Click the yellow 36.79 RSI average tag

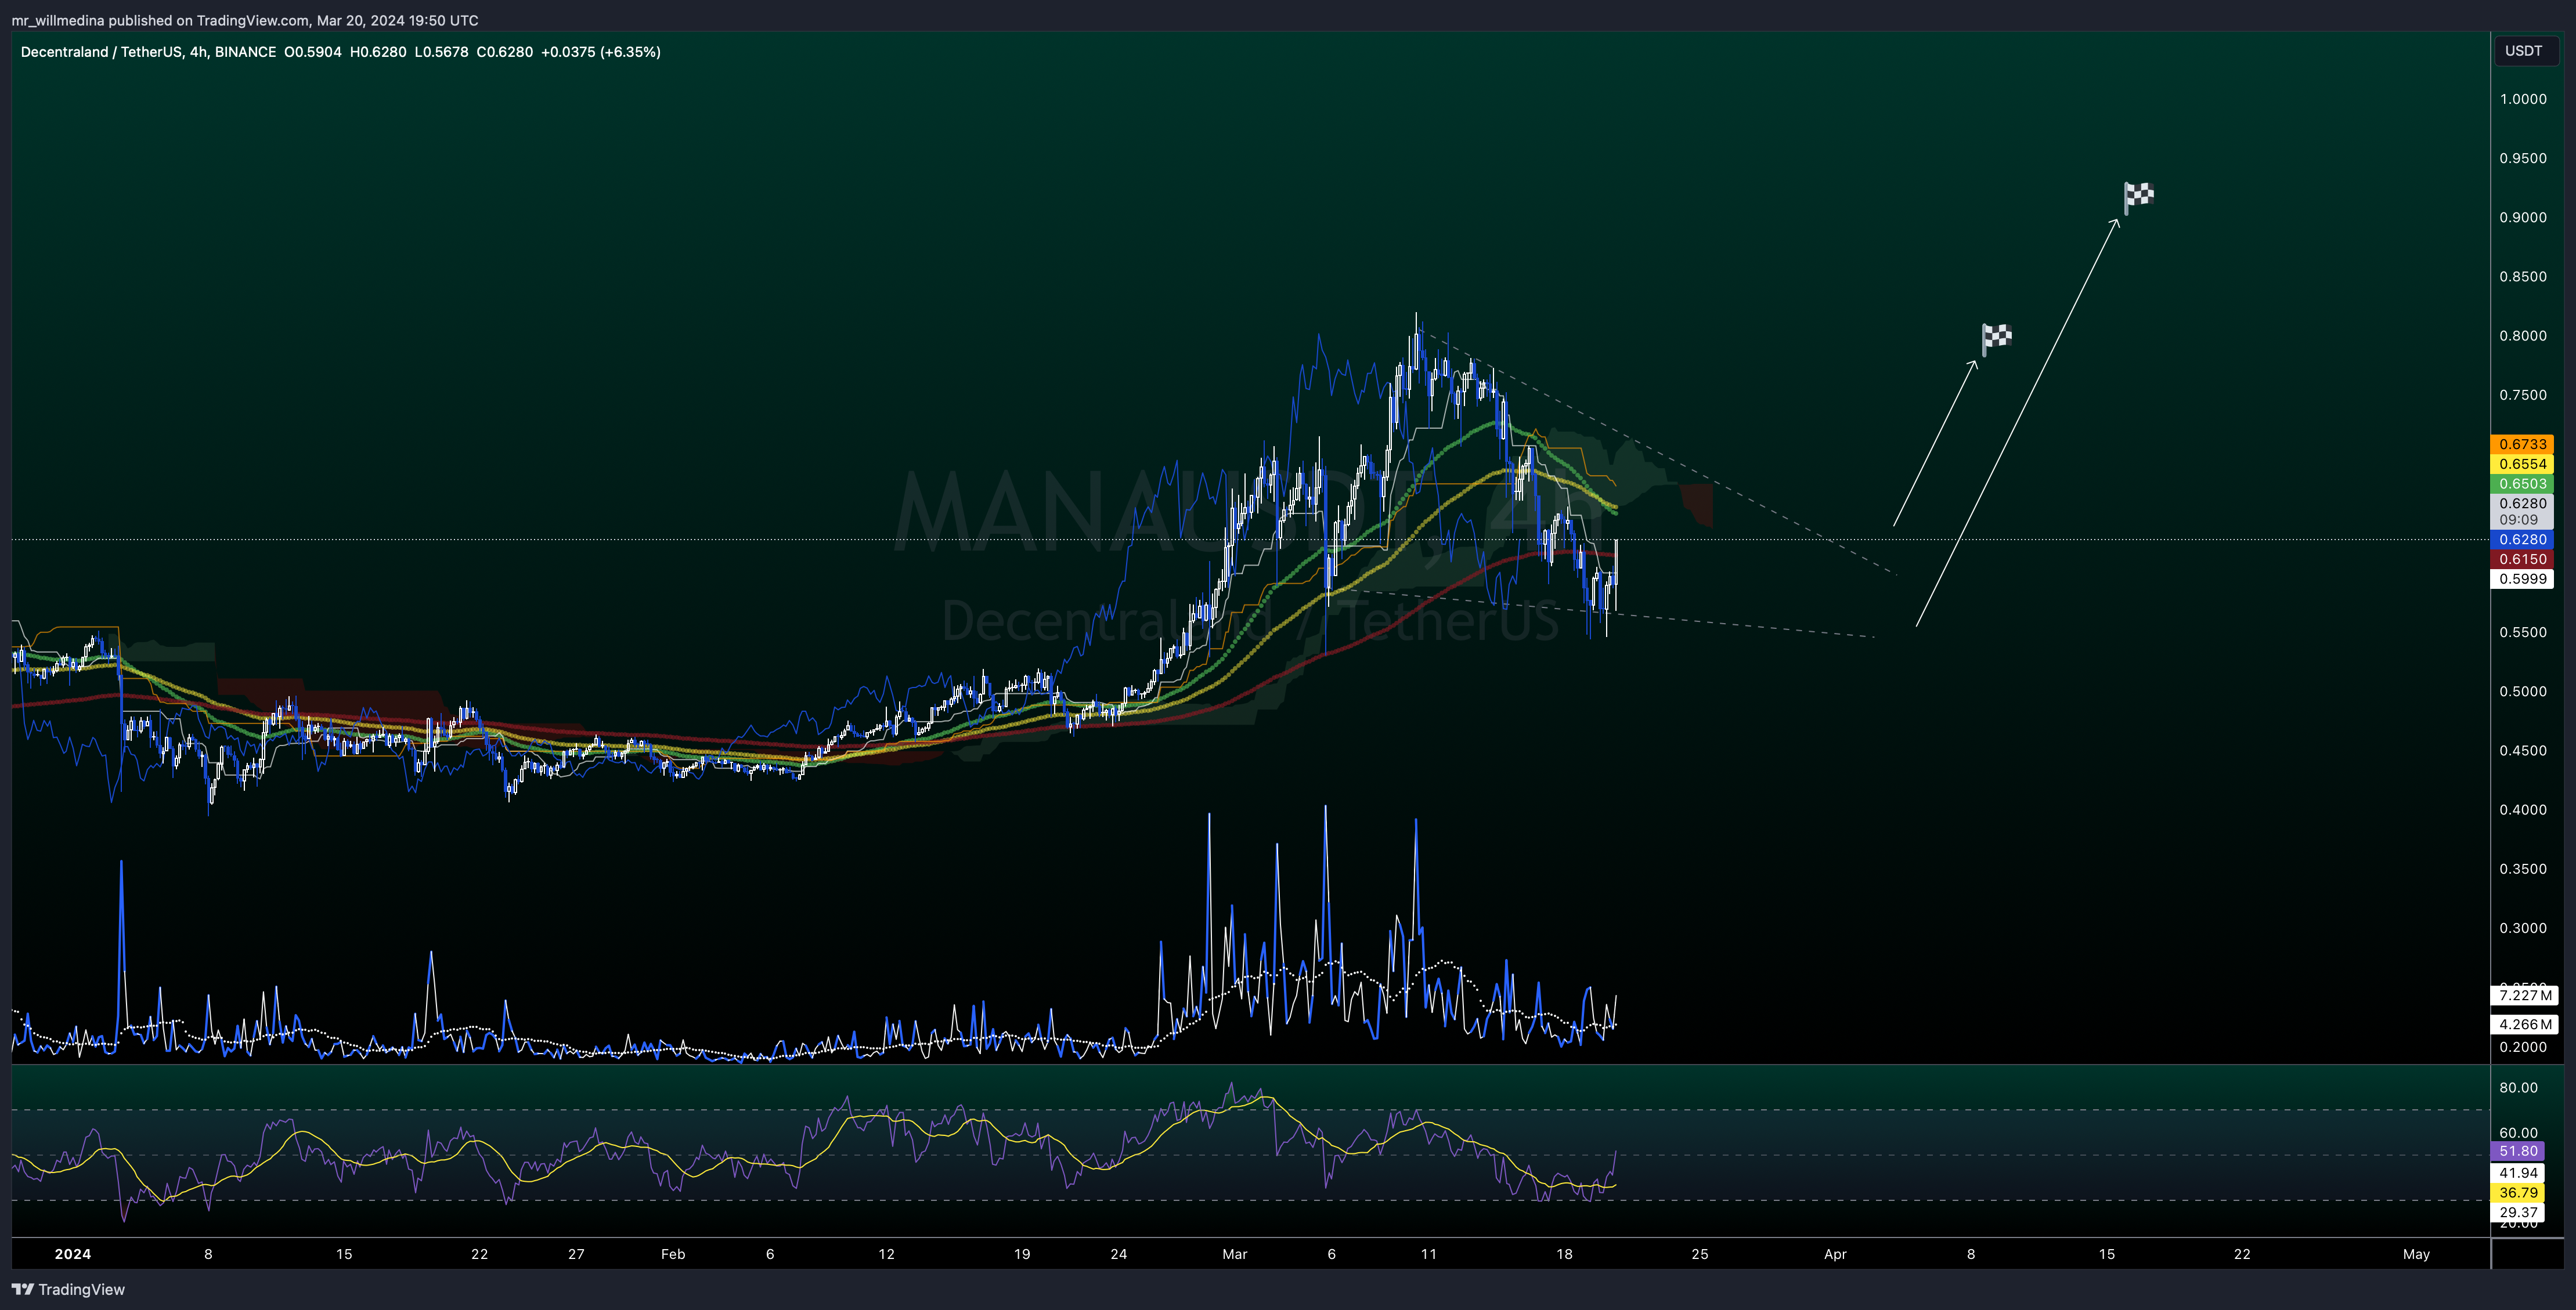click(x=2518, y=1193)
